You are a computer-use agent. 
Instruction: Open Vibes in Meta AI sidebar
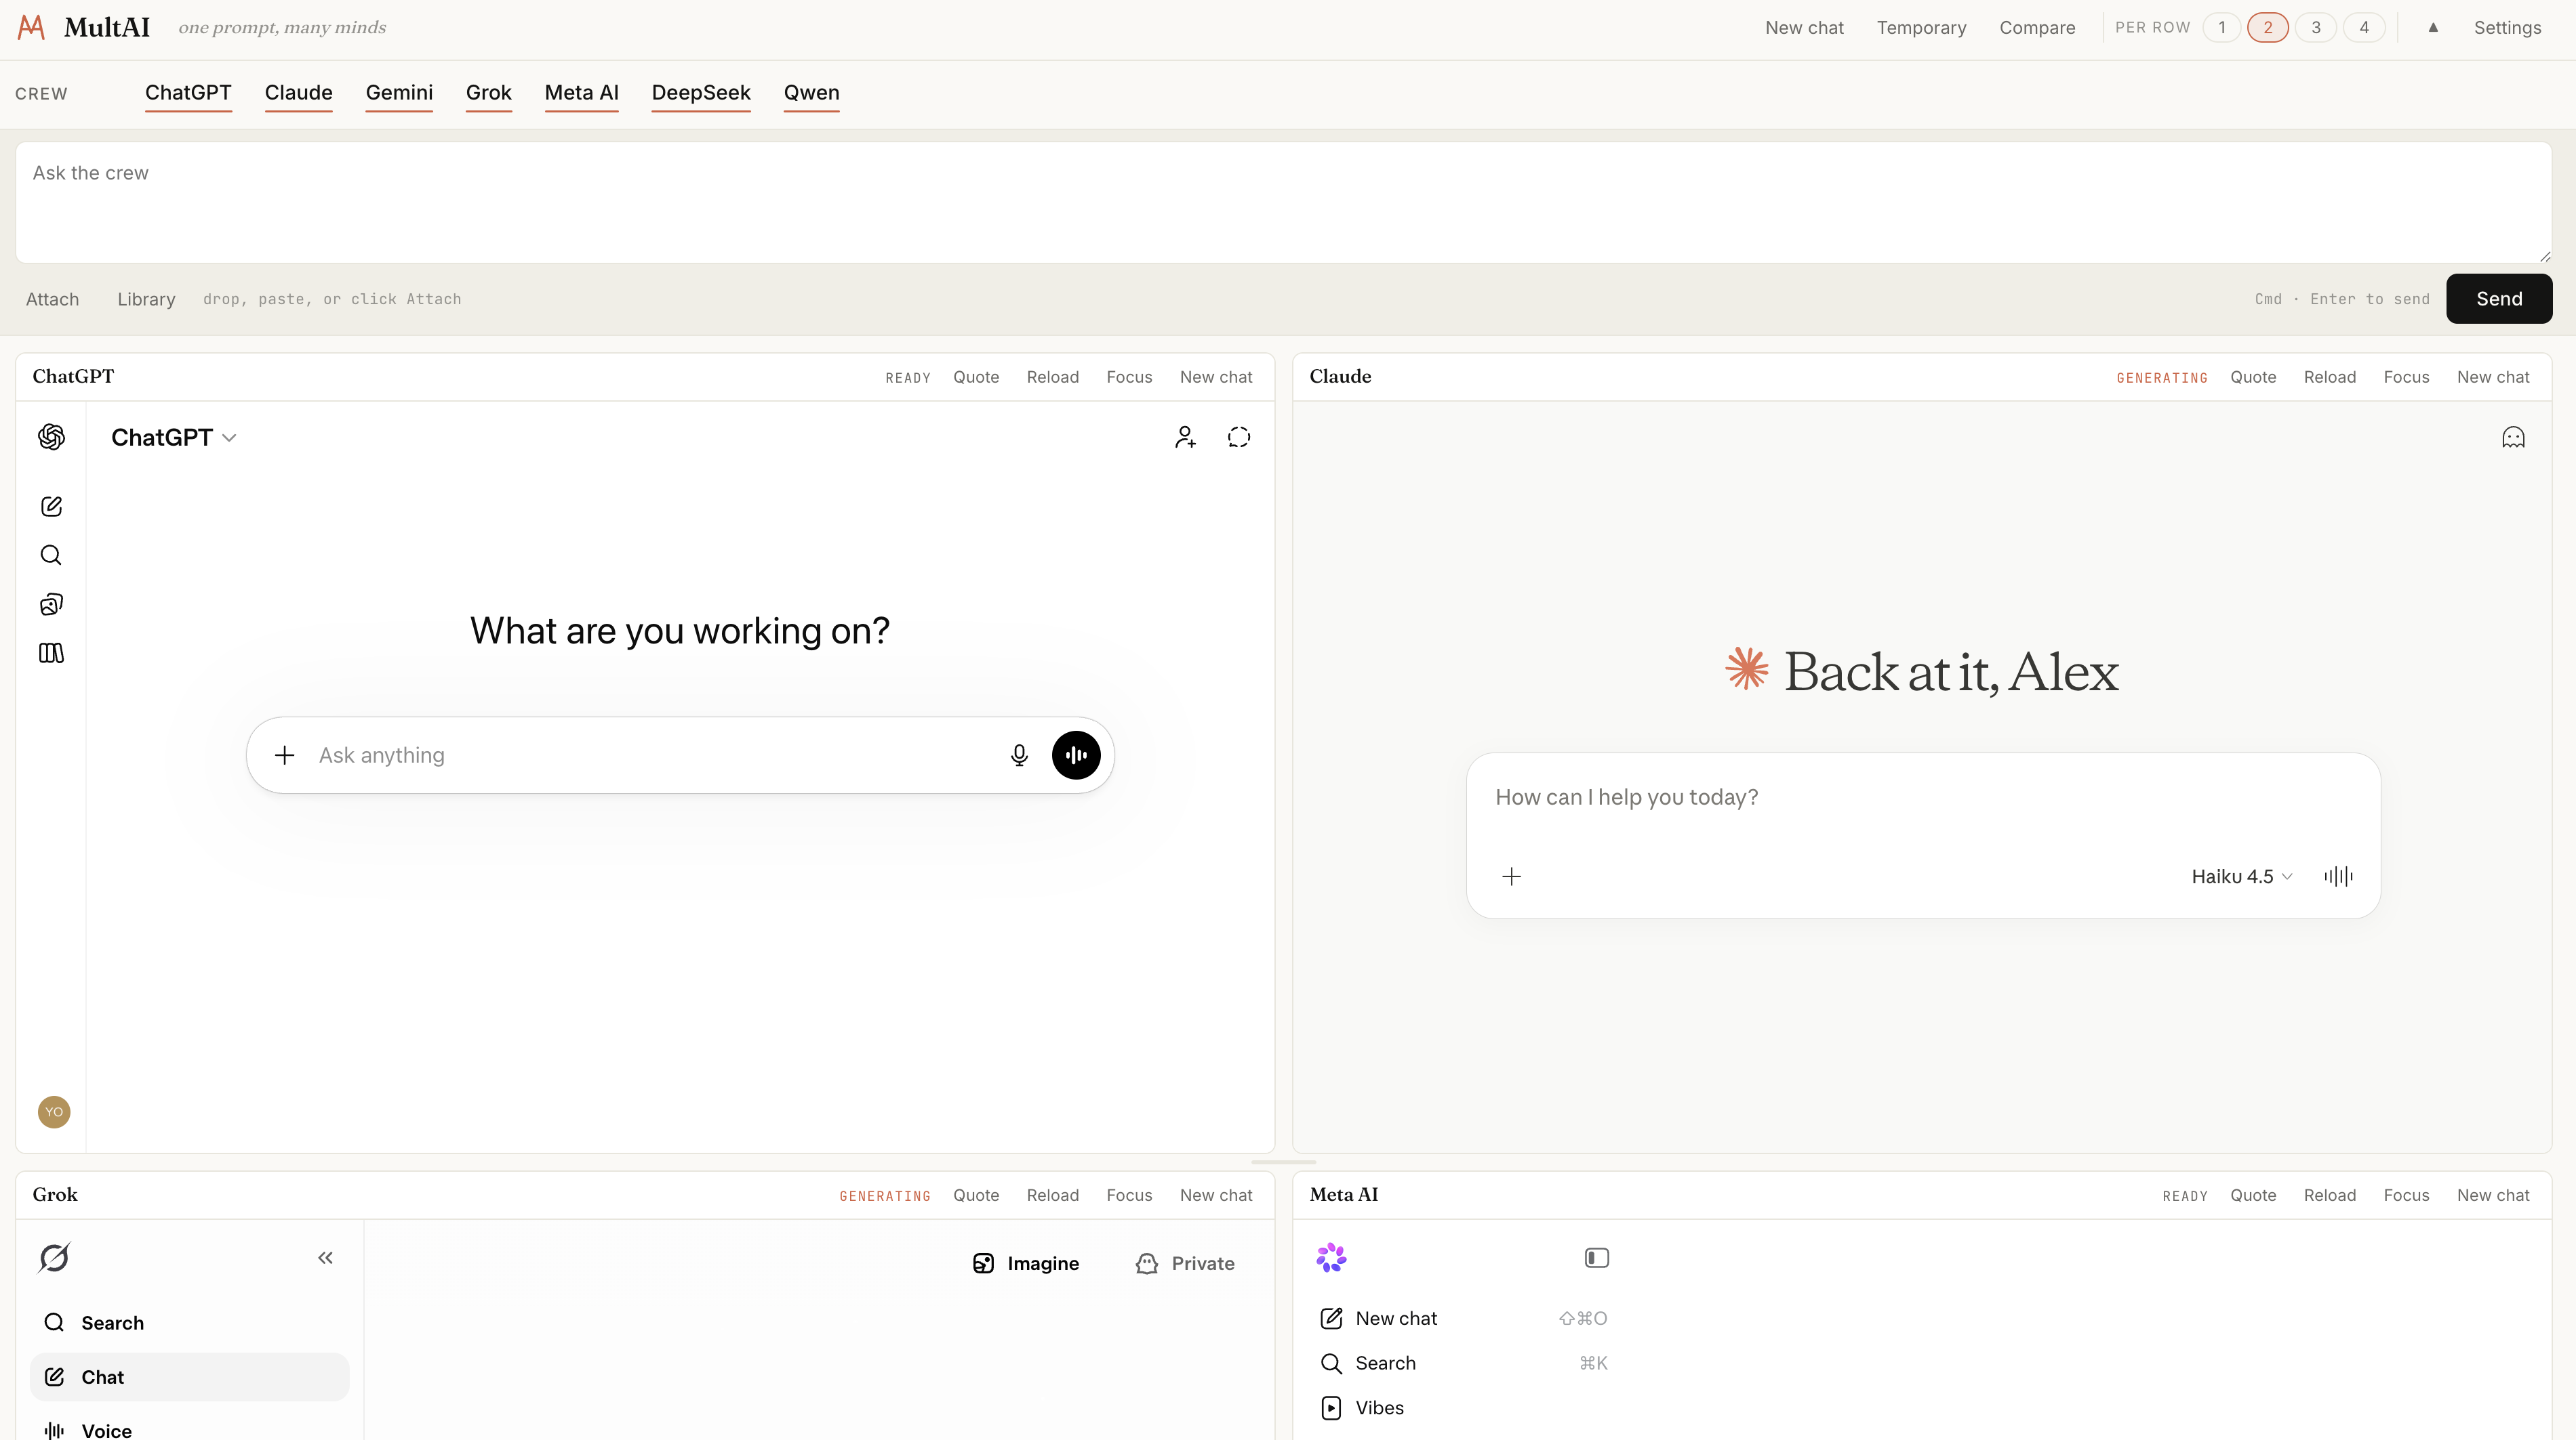click(x=1464, y=1408)
